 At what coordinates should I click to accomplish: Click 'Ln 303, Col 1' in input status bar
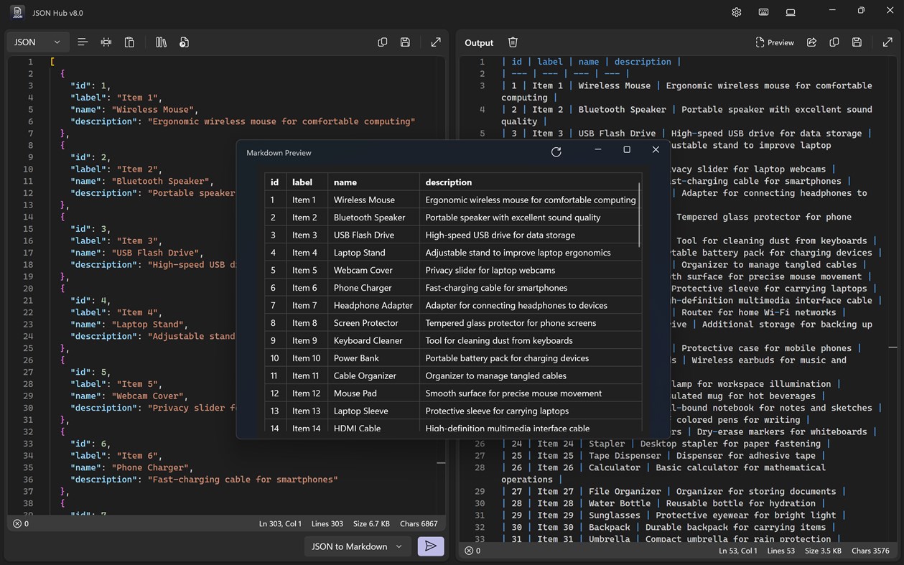click(x=280, y=524)
